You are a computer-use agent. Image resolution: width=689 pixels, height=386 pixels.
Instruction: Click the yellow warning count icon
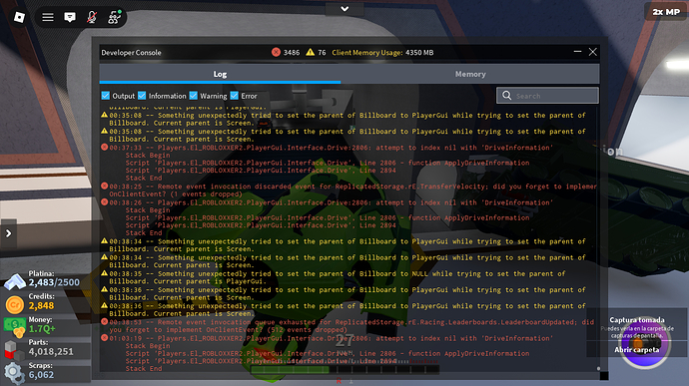311,52
